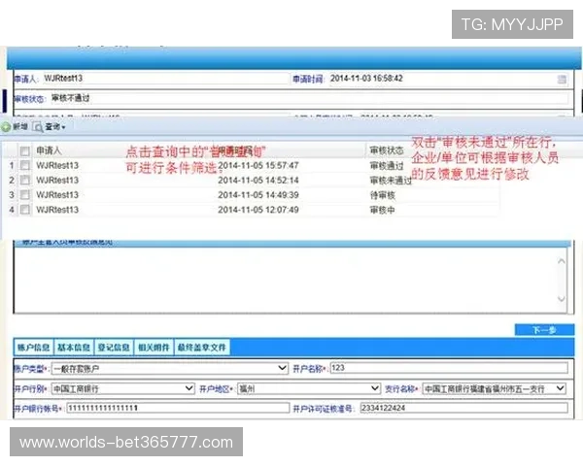The height and width of the screenshot is (466, 583).
Task: Click the 下一步 button
Action: pos(544,330)
